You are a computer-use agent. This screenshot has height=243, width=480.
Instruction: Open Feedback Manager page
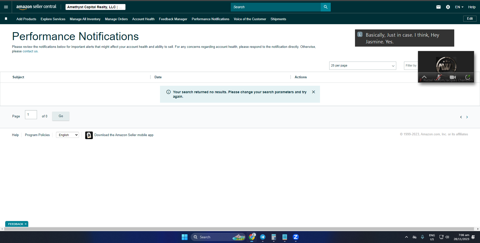[x=173, y=19]
